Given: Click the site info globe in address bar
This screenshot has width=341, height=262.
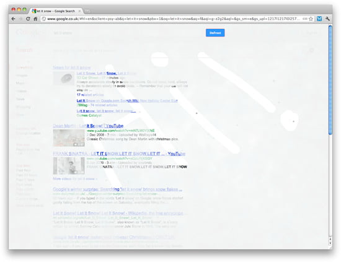Looking at the screenshot, I should (x=44, y=19).
